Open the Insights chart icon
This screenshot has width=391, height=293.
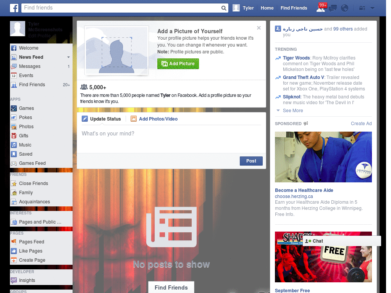[14, 280]
